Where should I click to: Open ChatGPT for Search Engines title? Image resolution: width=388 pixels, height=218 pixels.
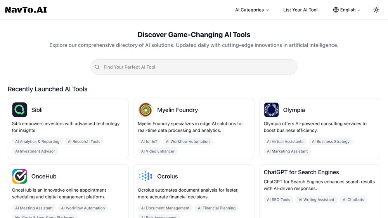pyautogui.click(x=301, y=172)
